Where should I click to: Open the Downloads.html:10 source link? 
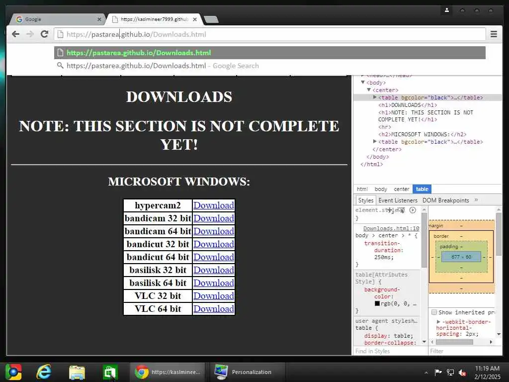coord(391,228)
